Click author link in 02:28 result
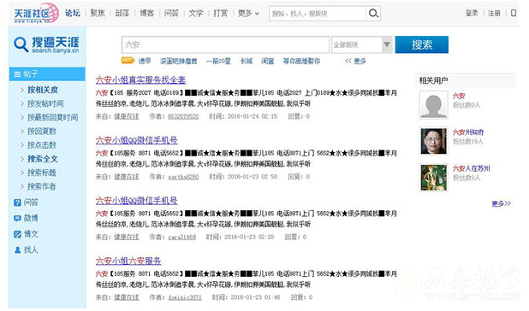The width and height of the screenshot is (529, 311). coord(181,237)
